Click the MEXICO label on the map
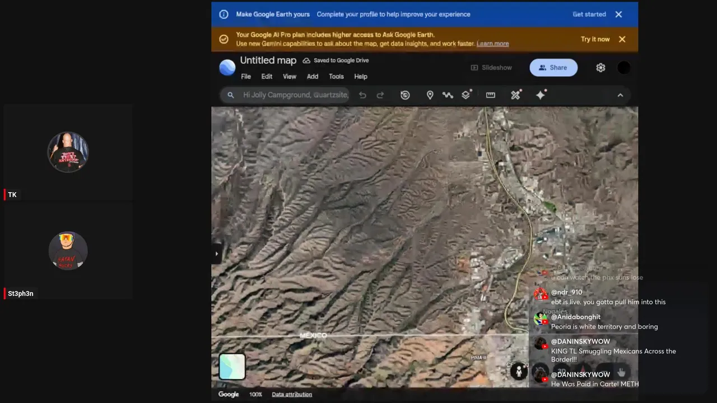This screenshot has width=717, height=403. point(313,335)
